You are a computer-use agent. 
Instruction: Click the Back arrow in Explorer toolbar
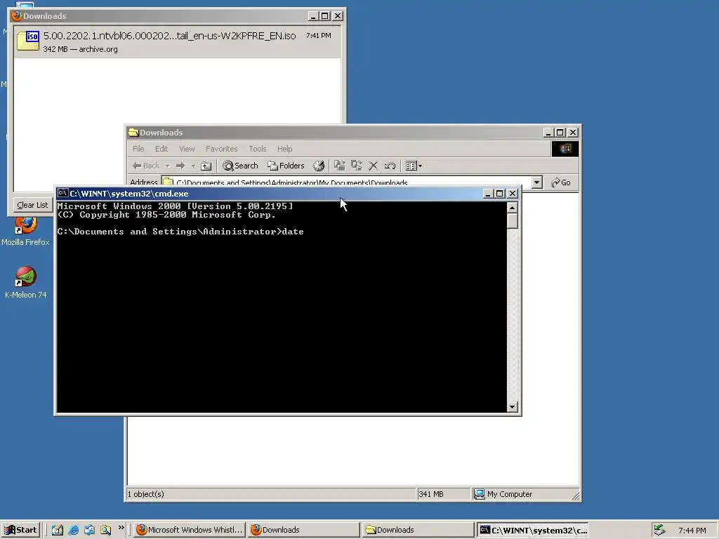(x=146, y=166)
